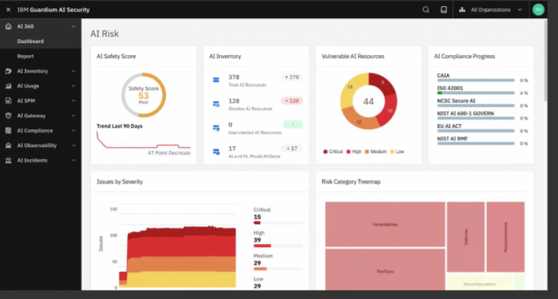The image size is (558, 299).
Task: Click the AI SPM sidebar icon
Action: pos(8,101)
